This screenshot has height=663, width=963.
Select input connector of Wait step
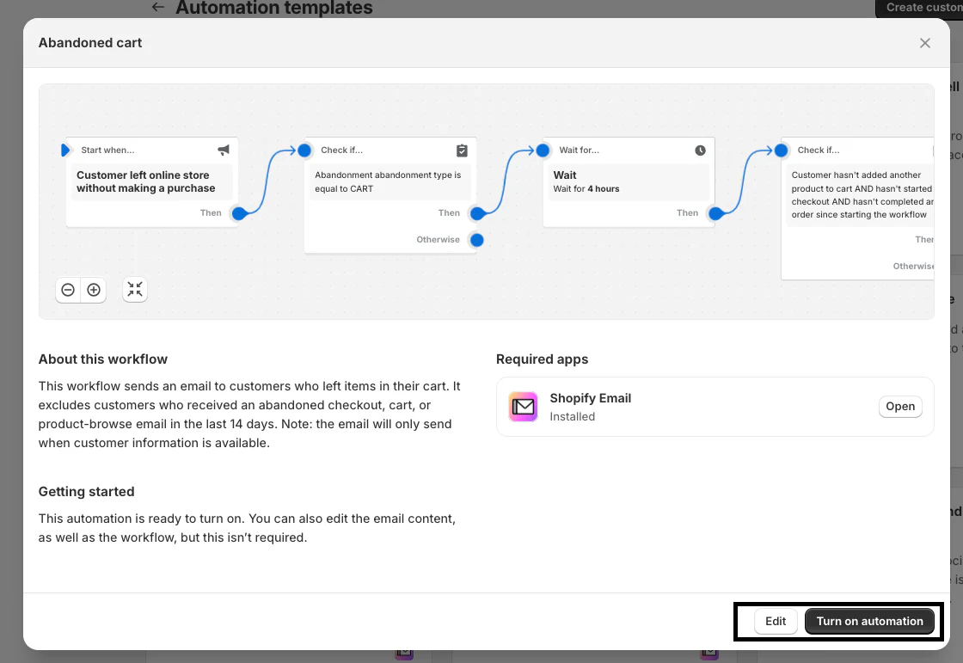pyautogui.click(x=543, y=150)
